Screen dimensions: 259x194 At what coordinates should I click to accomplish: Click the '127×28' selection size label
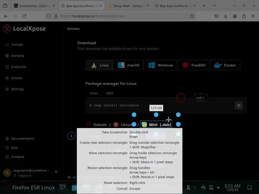click(156, 108)
